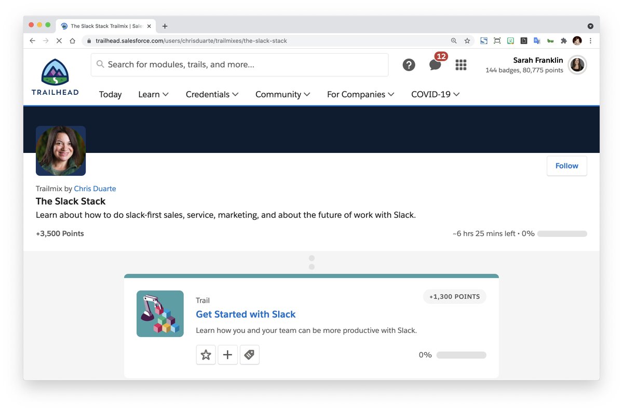
Task: Click the +3,500 Points text
Action: pyautogui.click(x=60, y=234)
